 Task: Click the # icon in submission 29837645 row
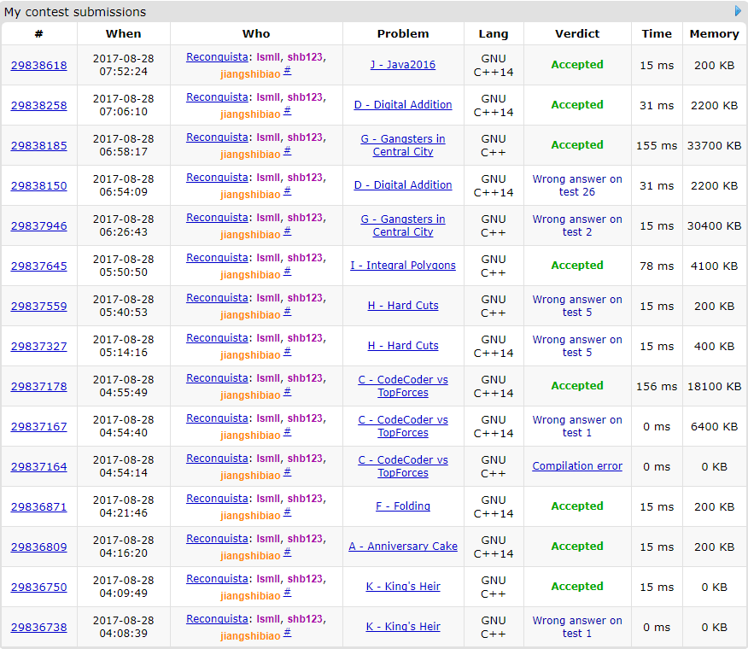287,272
